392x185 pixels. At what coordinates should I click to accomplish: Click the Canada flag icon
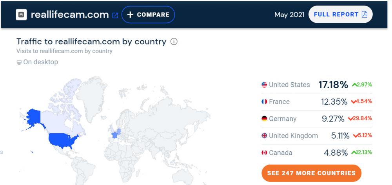coord(265,153)
